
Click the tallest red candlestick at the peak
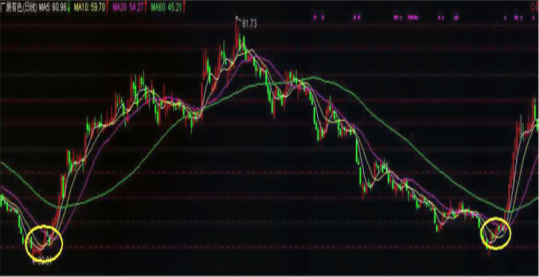click(237, 34)
